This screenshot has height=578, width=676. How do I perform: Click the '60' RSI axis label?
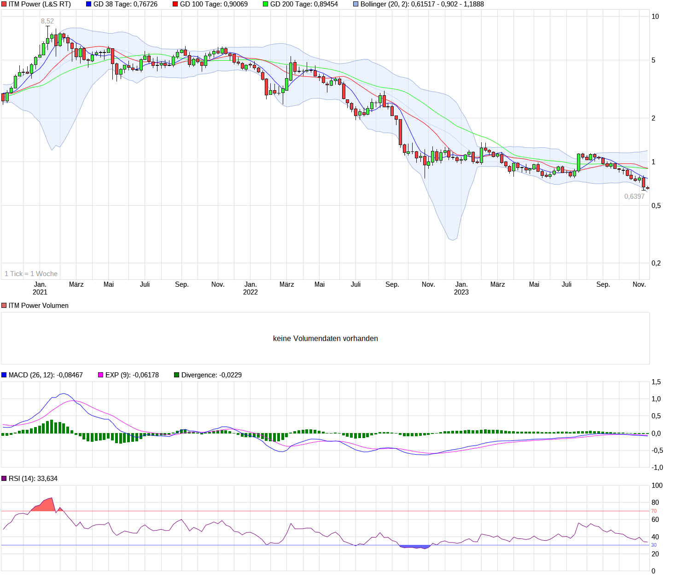point(655,520)
